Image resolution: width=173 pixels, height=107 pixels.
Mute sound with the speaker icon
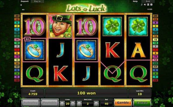(x=145, y=5)
